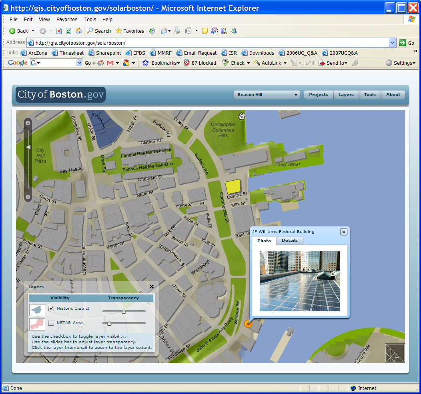
Task: Click the Gmail icon in Google toolbar
Action: pos(110,63)
